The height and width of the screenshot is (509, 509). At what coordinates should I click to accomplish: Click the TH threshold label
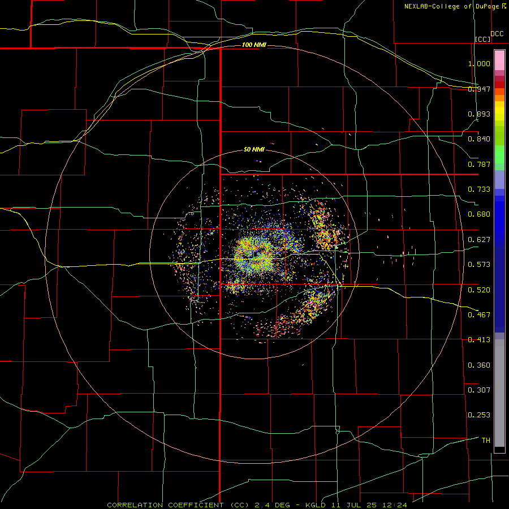point(486,441)
